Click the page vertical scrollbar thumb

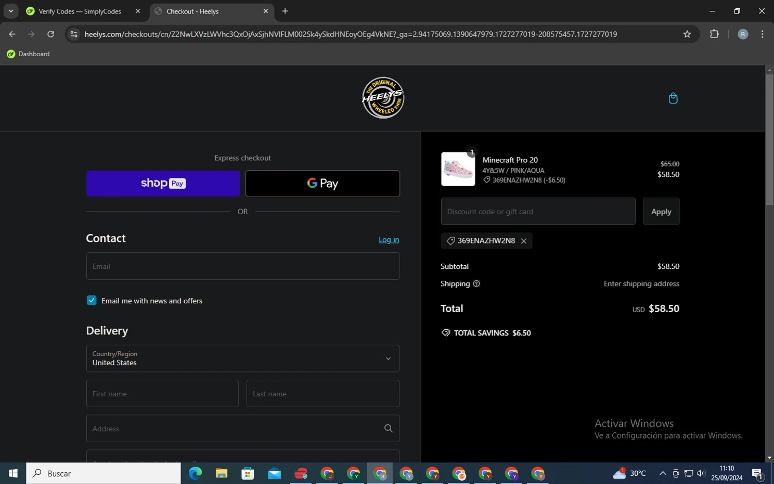(x=769, y=139)
